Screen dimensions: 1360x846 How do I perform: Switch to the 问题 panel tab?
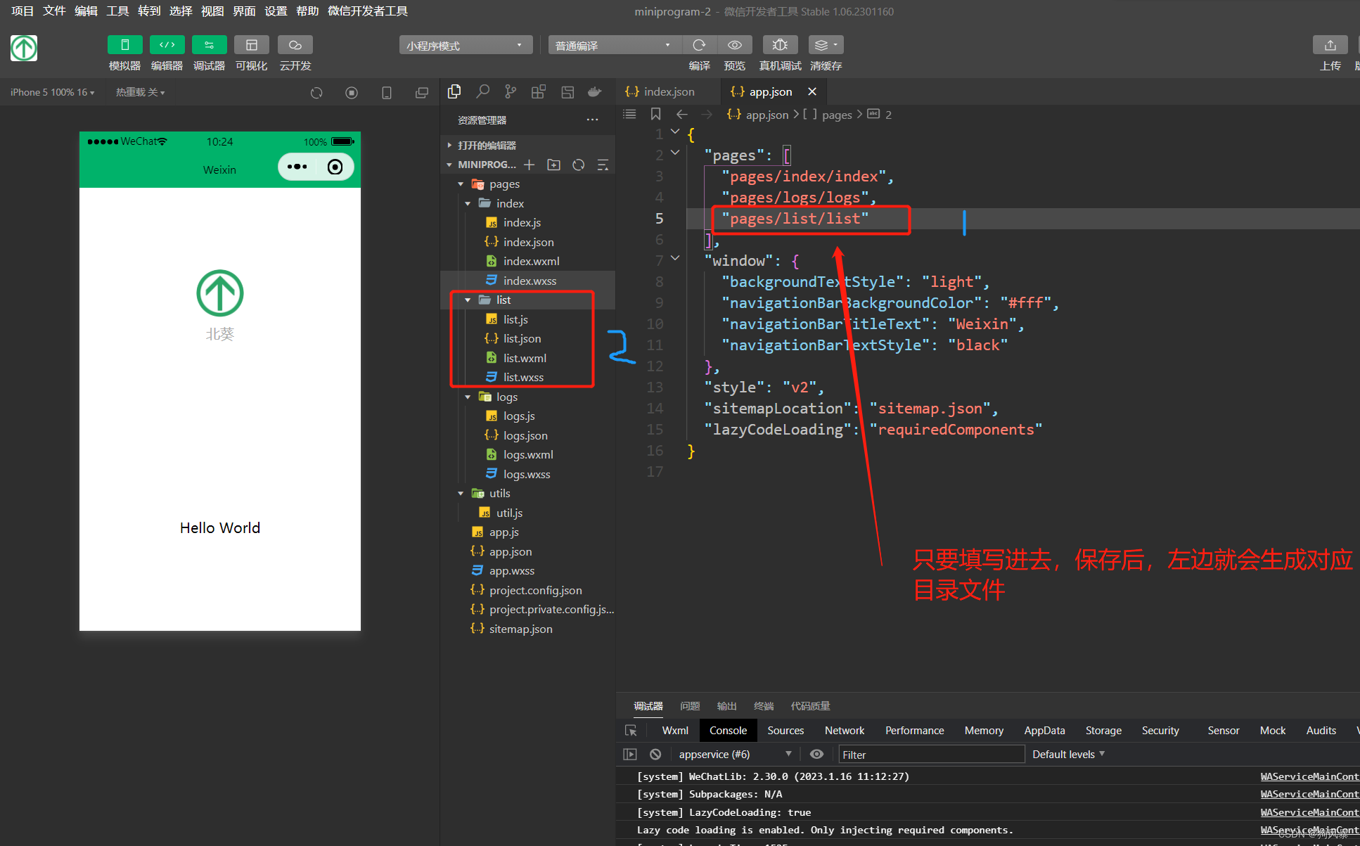(x=690, y=706)
